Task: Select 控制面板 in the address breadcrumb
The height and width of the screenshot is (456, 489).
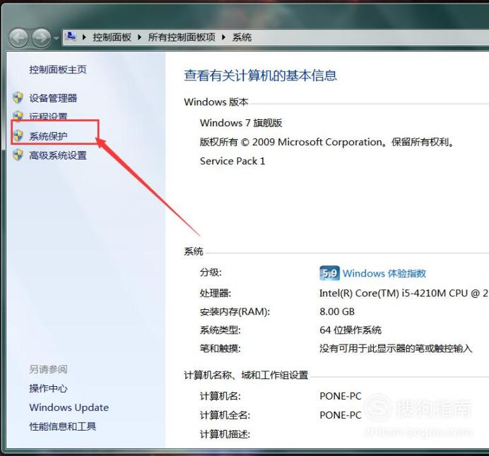Action: click(x=112, y=37)
